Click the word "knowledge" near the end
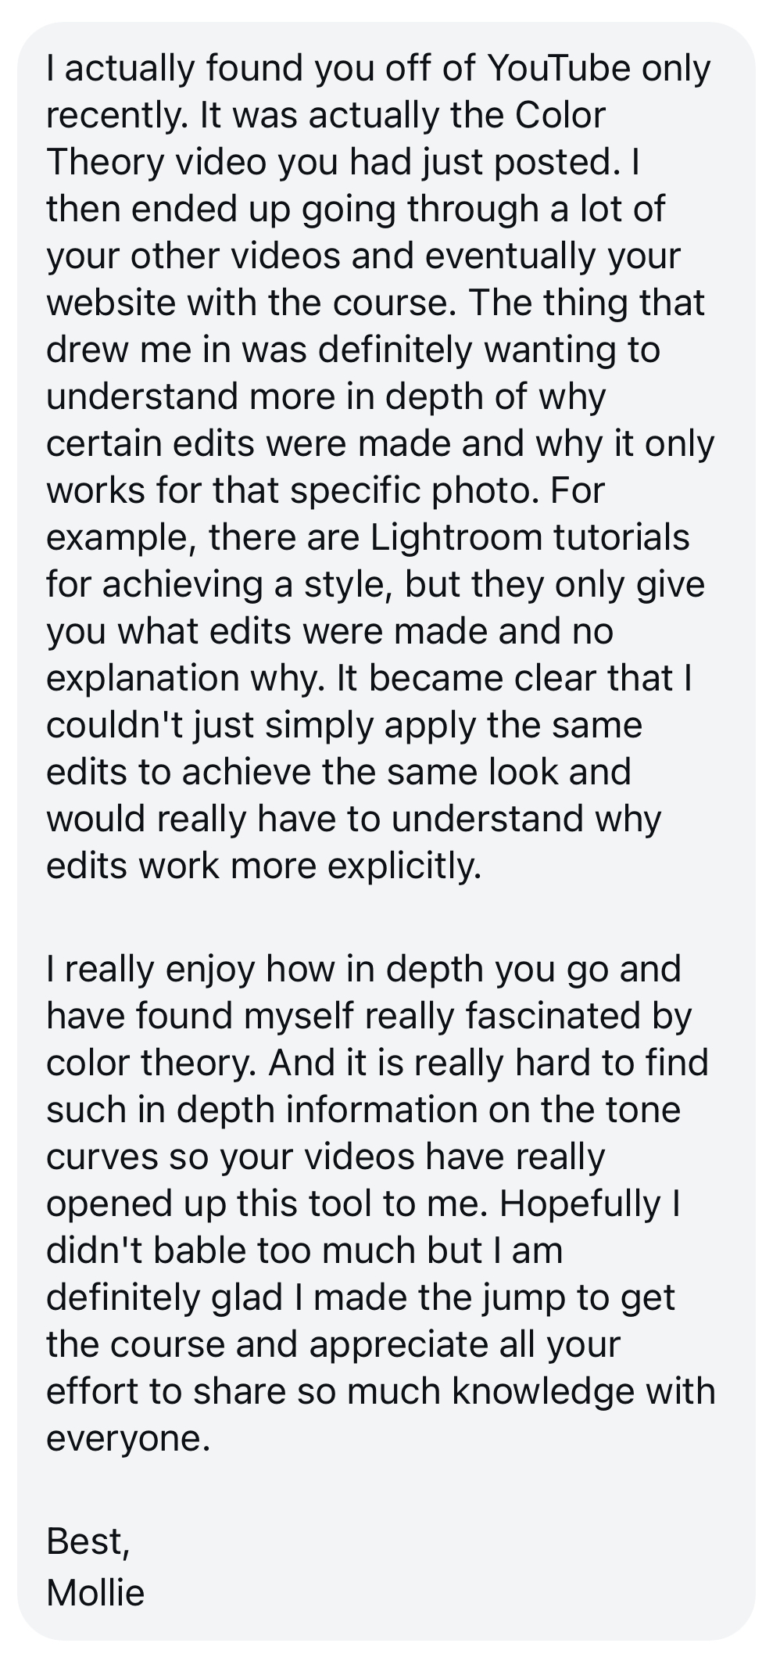Viewport: 780px width, 1661px height. [545, 1390]
